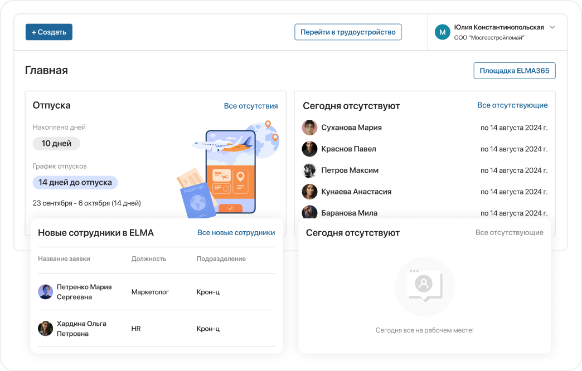Select the Баранова Мила row

coord(424,213)
